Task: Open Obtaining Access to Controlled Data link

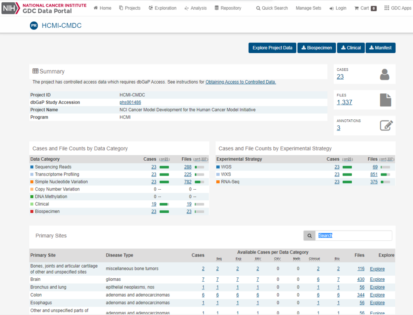Action: (x=241, y=82)
